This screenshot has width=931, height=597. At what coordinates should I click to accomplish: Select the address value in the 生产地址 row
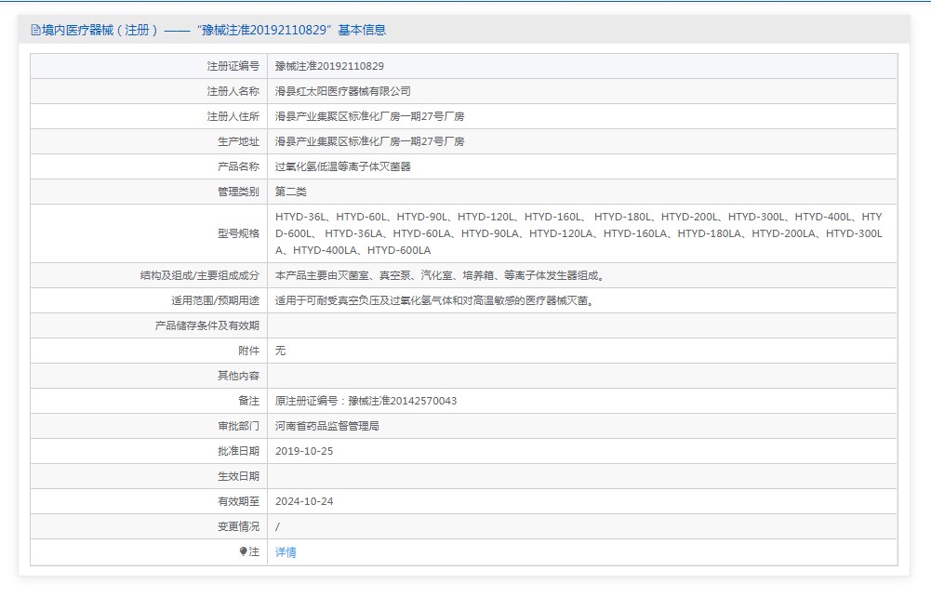369,141
